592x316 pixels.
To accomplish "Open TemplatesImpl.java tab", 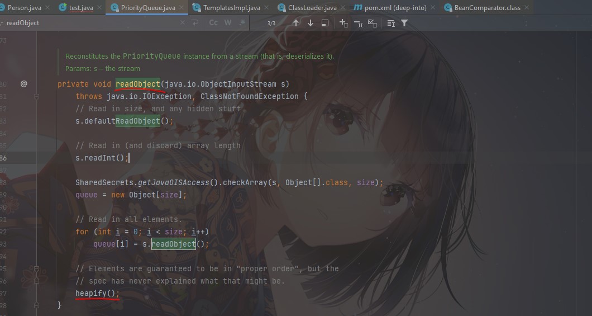I will pos(231,8).
